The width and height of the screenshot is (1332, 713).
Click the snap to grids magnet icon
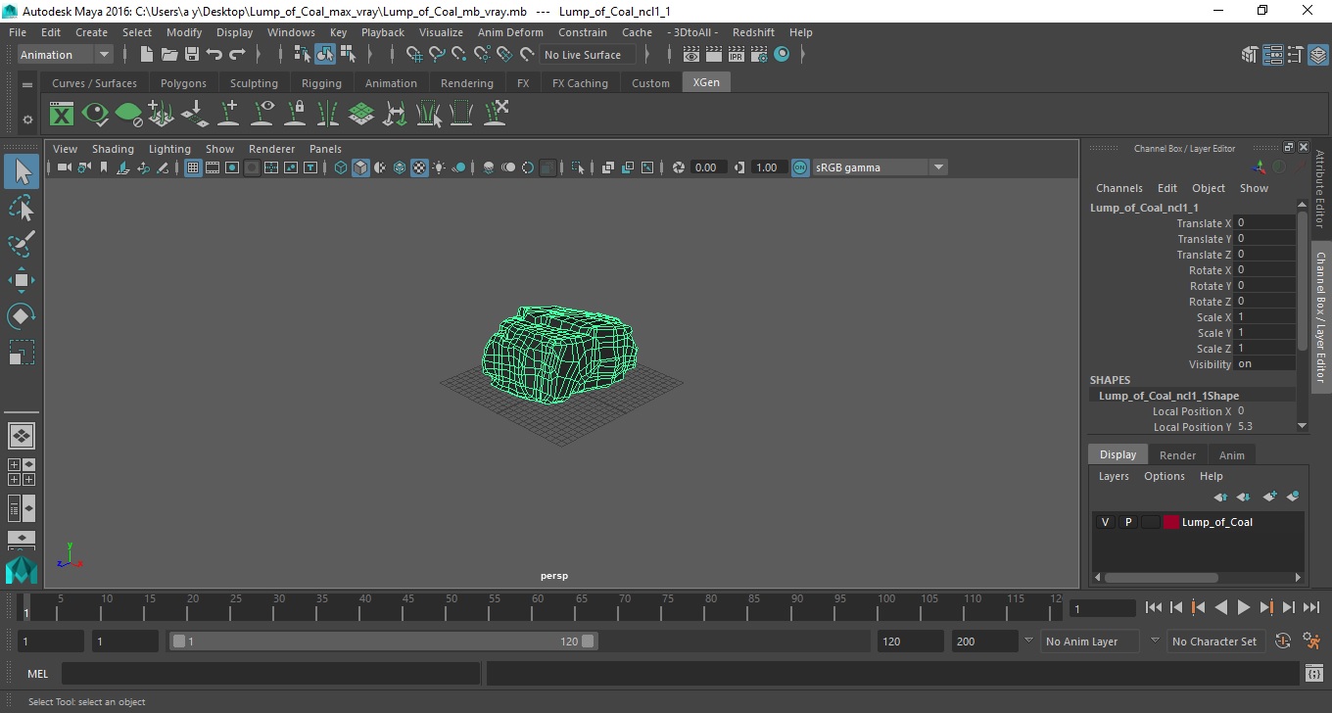[x=414, y=55]
